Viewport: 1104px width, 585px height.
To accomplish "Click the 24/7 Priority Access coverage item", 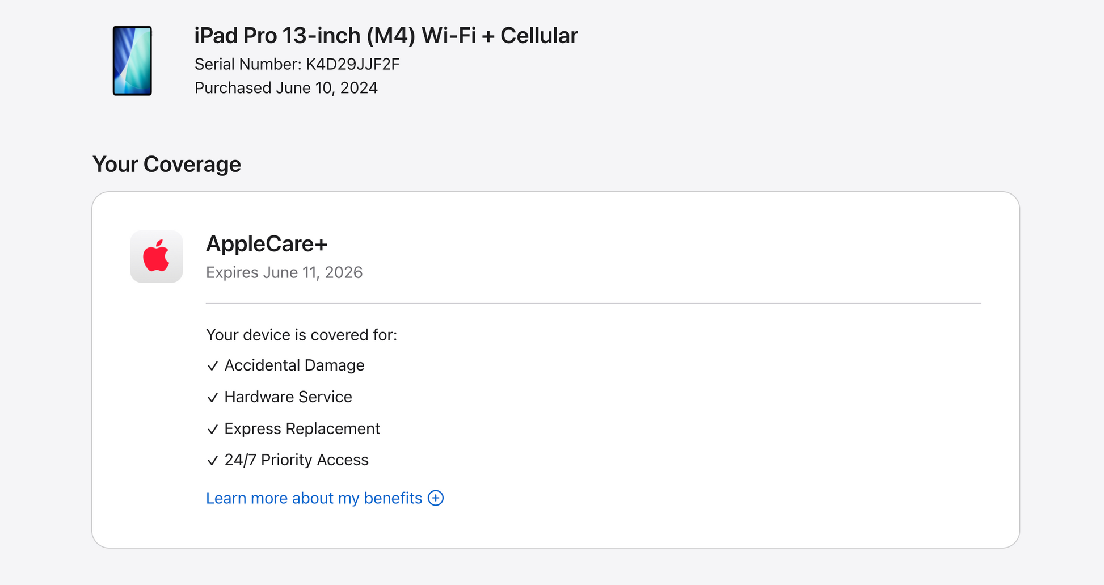I will click(x=296, y=460).
